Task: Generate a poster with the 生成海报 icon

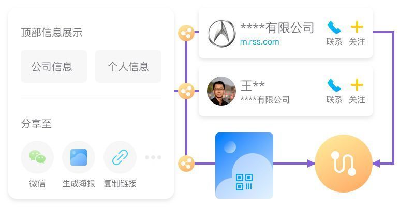Action: coord(79,157)
